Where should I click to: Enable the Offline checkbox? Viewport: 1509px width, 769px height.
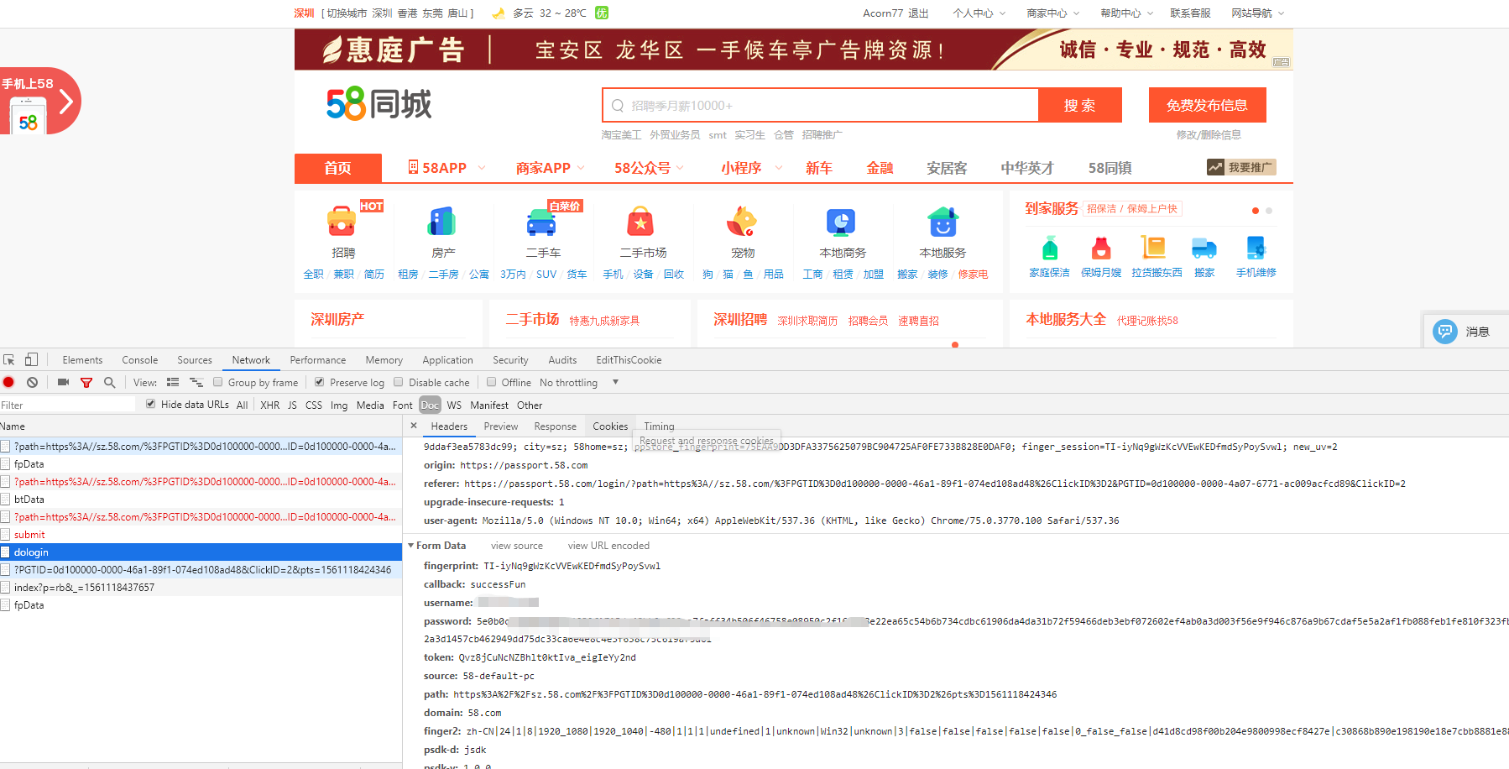click(492, 382)
